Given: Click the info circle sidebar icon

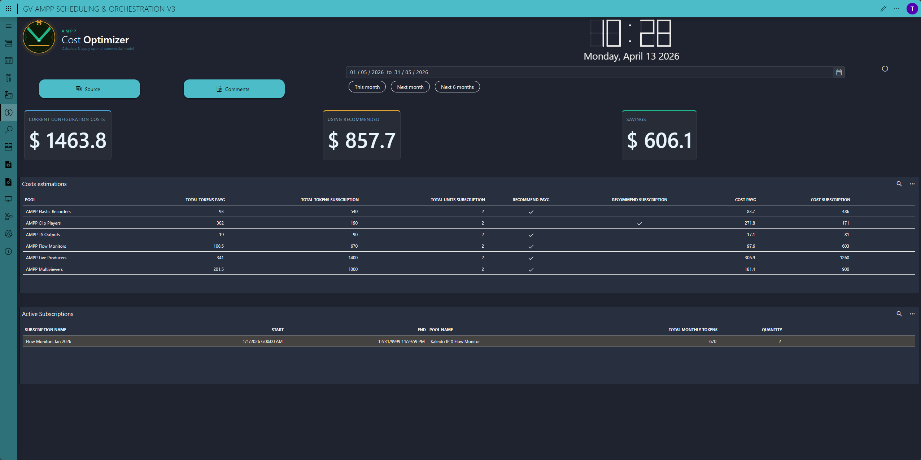Looking at the screenshot, I should 9,251.
